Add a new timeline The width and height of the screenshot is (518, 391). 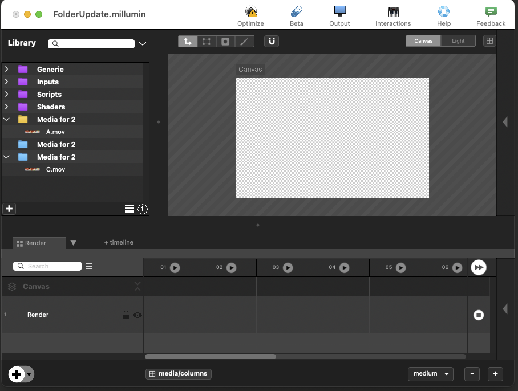click(x=119, y=242)
